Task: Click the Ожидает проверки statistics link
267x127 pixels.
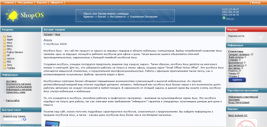Action: 239,54
